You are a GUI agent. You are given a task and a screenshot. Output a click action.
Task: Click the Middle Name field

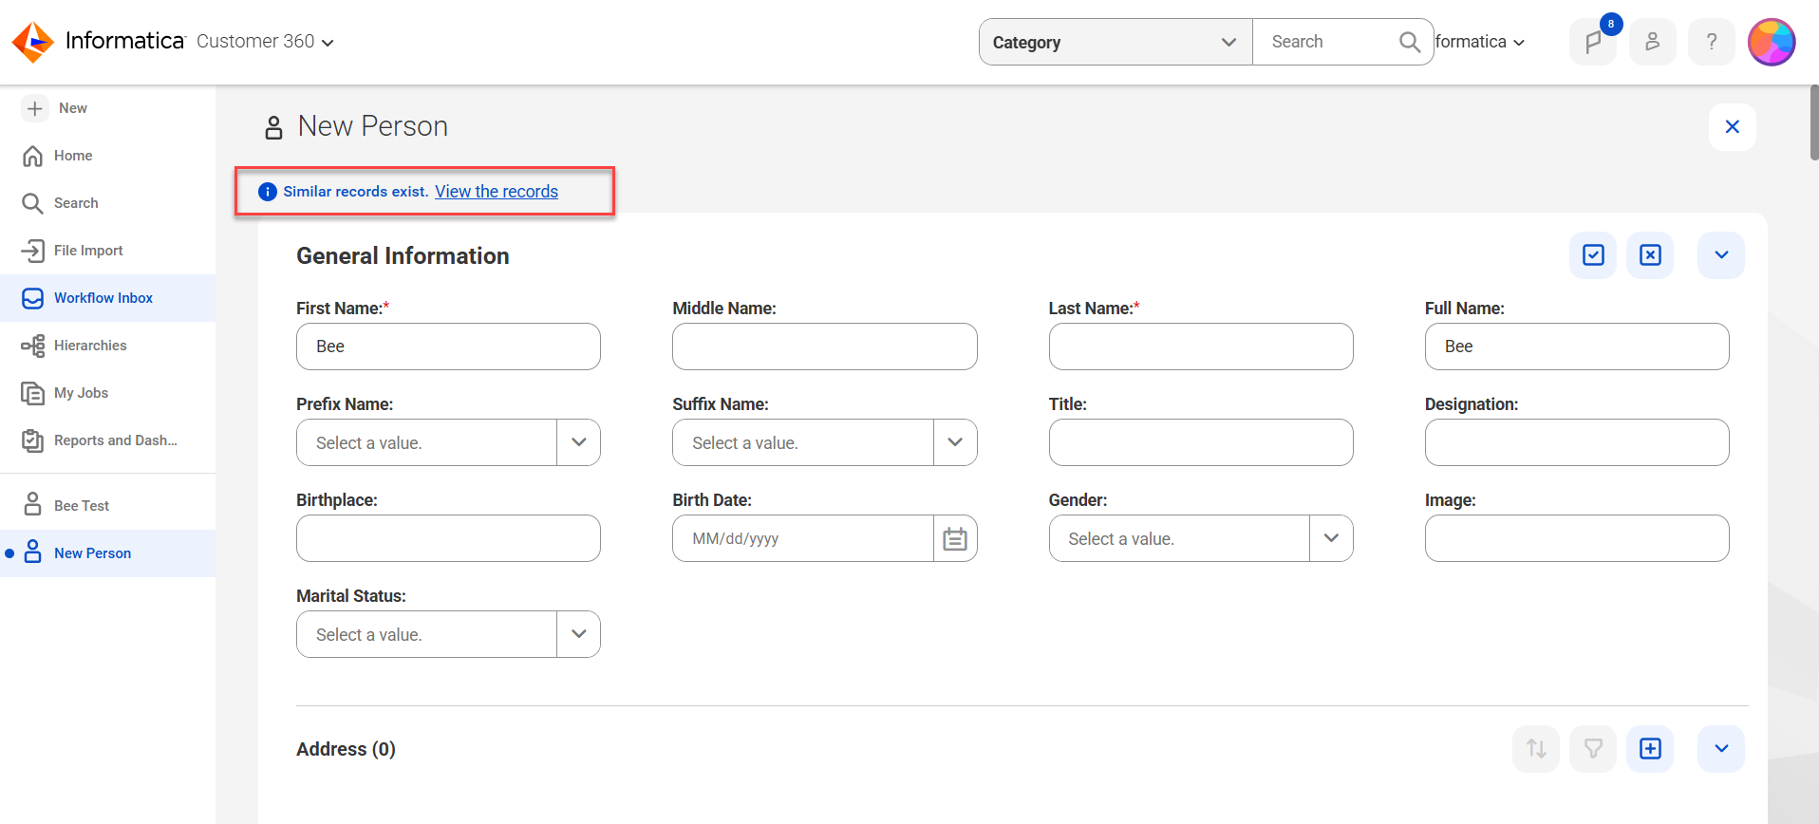(x=824, y=346)
